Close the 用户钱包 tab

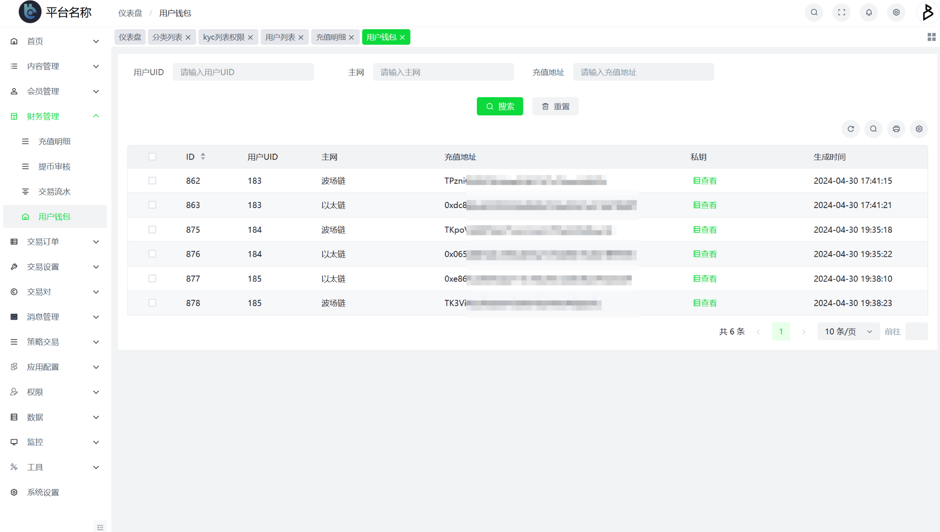pos(402,37)
